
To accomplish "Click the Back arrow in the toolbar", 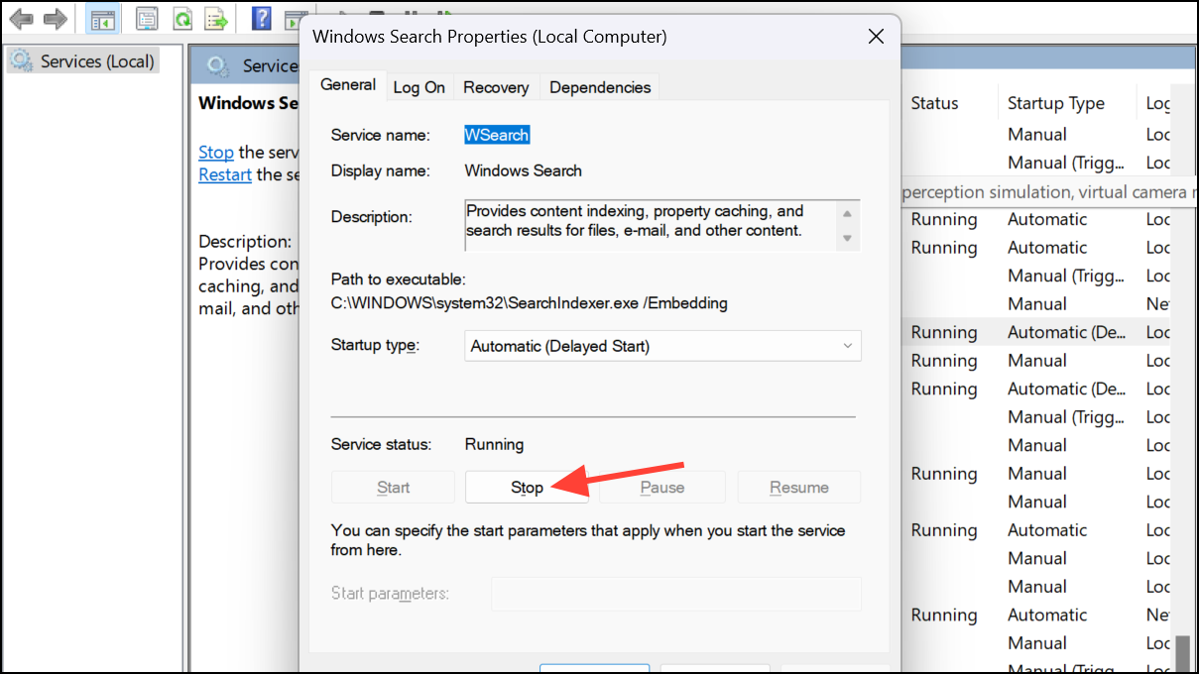I will (x=21, y=18).
